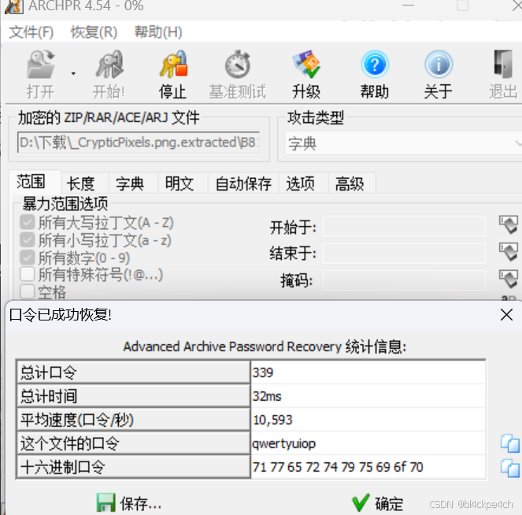Open the 恢复(R) menu

pos(94,32)
